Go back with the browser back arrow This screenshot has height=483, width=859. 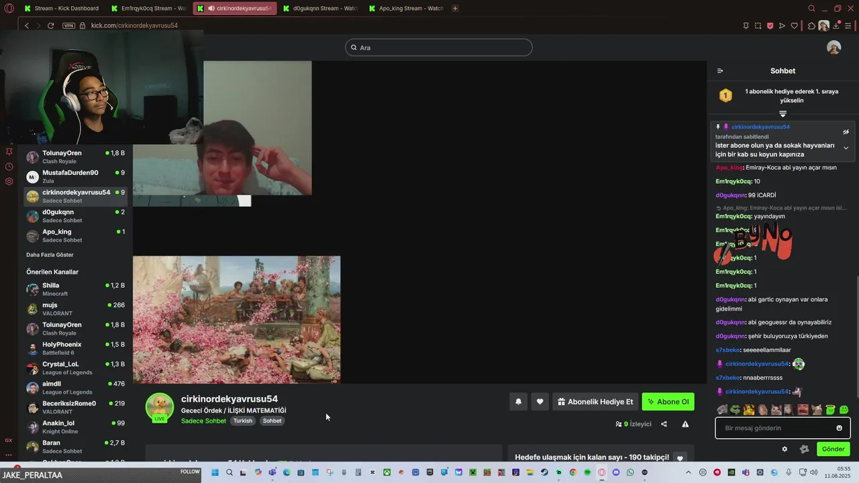(27, 25)
